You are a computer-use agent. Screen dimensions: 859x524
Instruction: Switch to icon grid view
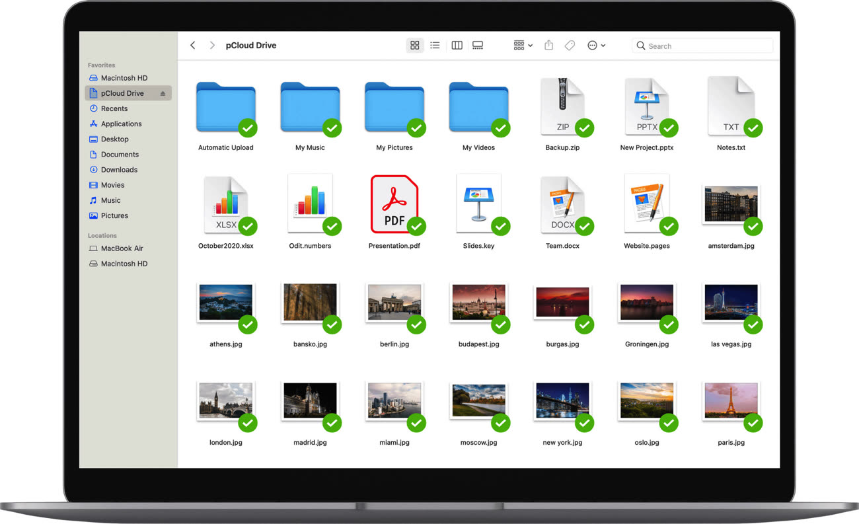pyautogui.click(x=415, y=46)
